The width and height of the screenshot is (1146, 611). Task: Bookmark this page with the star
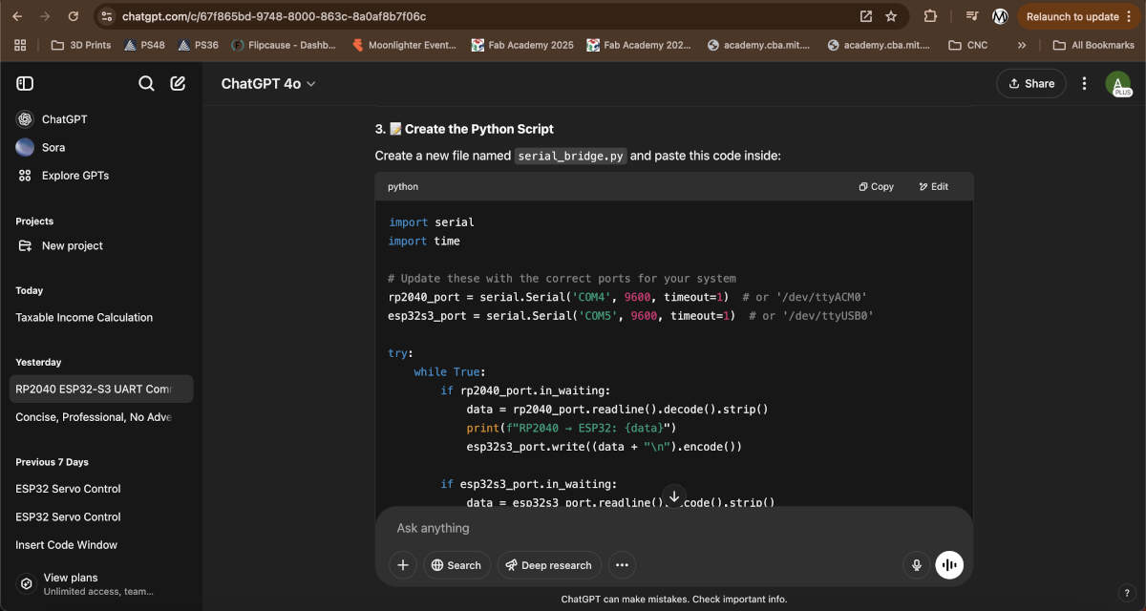[x=891, y=16]
